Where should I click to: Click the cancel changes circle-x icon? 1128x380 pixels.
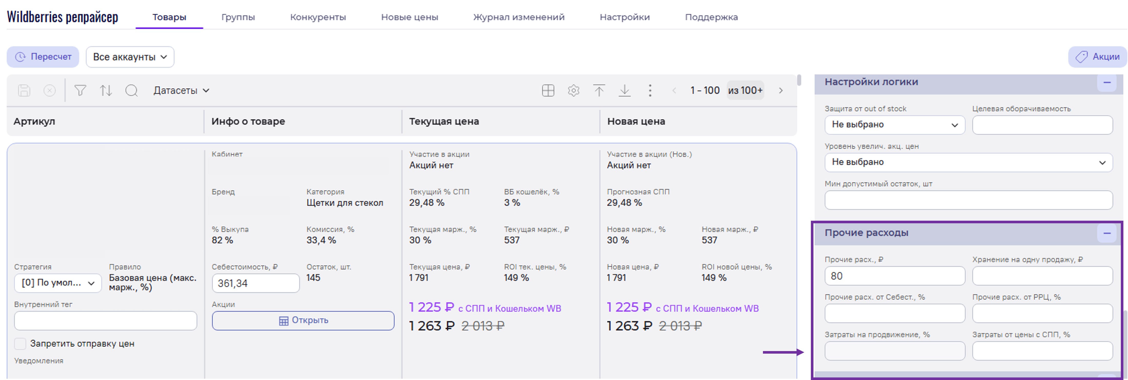(49, 90)
